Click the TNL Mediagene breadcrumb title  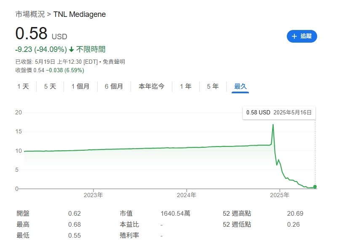click(80, 14)
